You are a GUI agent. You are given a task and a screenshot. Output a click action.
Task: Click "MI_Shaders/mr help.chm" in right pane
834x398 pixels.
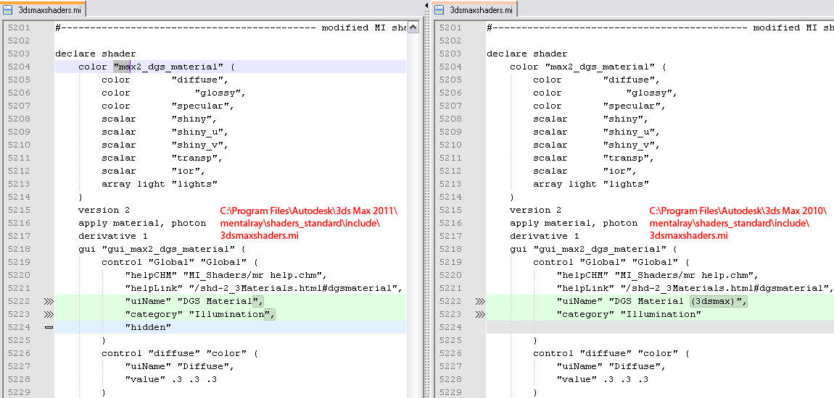click(683, 276)
